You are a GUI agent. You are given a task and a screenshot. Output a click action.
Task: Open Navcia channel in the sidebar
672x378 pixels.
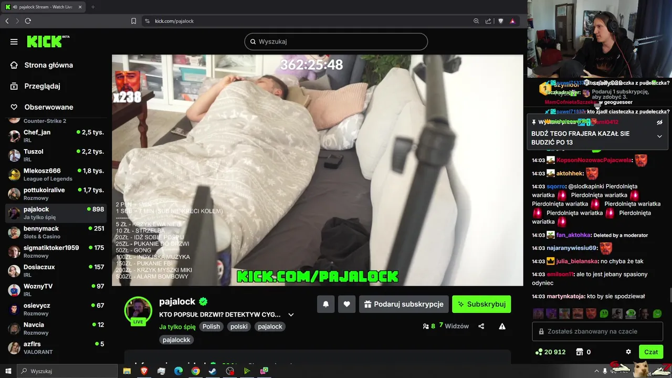pos(56,328)
